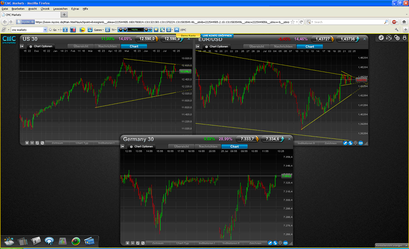Open the settings gears icon top right
409x249 pixels.
[397, 38]
